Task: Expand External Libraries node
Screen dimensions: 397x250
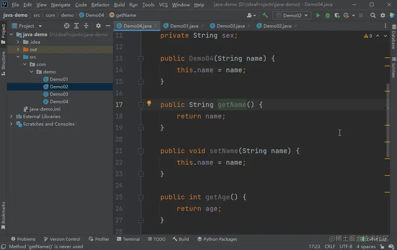Action: tap(11, 116)
